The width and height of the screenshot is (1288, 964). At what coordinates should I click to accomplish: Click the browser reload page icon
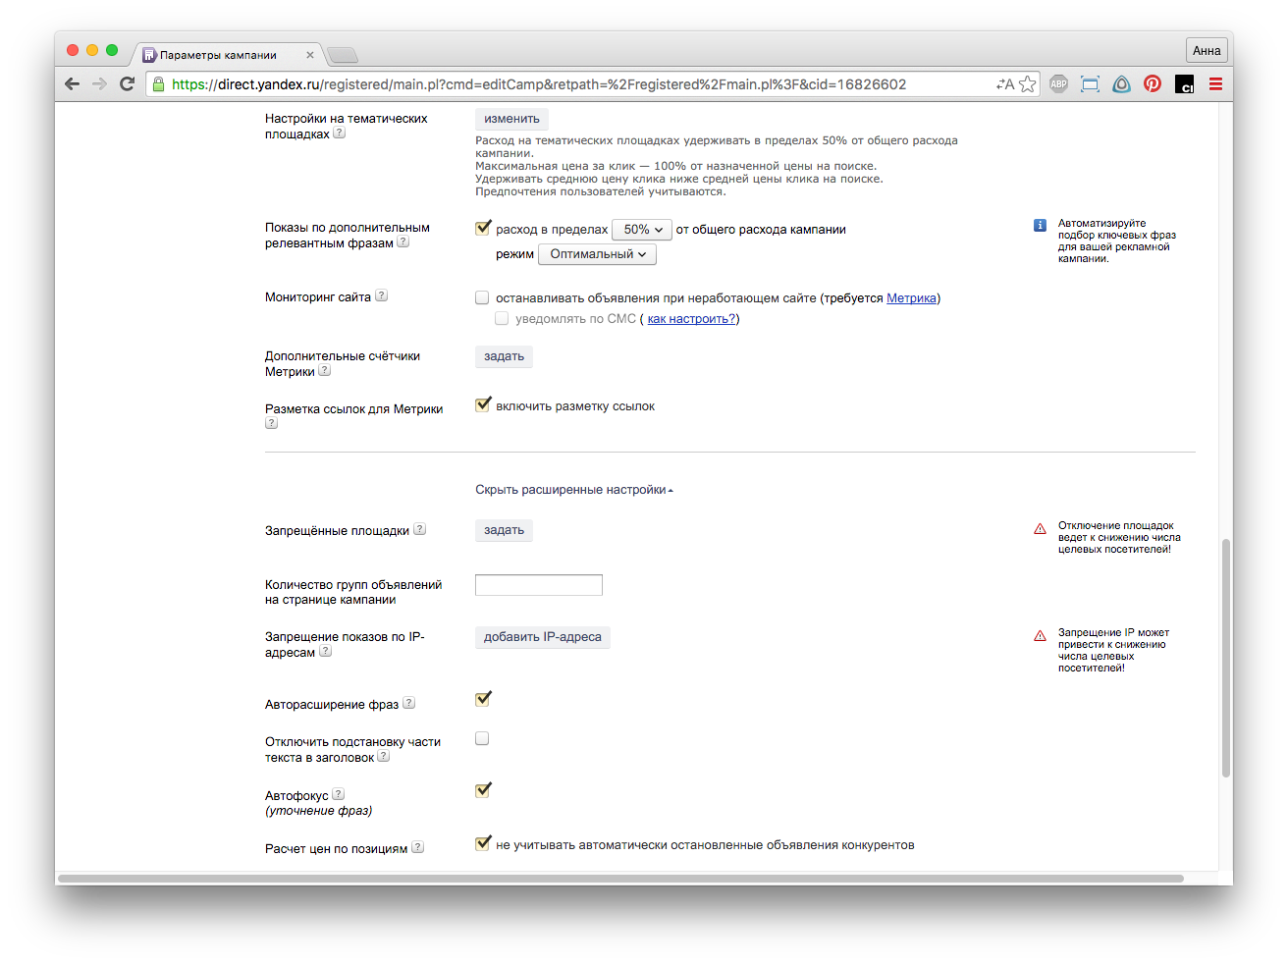[127, 84]
